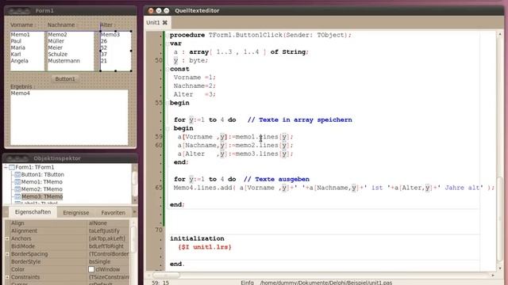Maximize the Quelltexteditor window
The image size is (508, 285).
point(166,10)
